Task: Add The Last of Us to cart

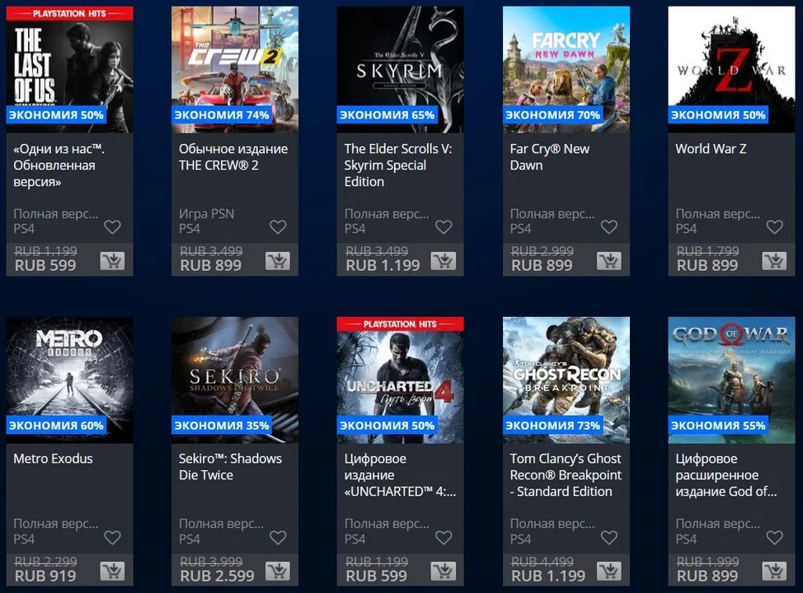Action: click(x=112, y=261)
